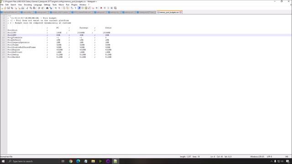Open the Macro menu
Image resolution: width=292 pixels, height=164 pixels.
pos(61,5)
